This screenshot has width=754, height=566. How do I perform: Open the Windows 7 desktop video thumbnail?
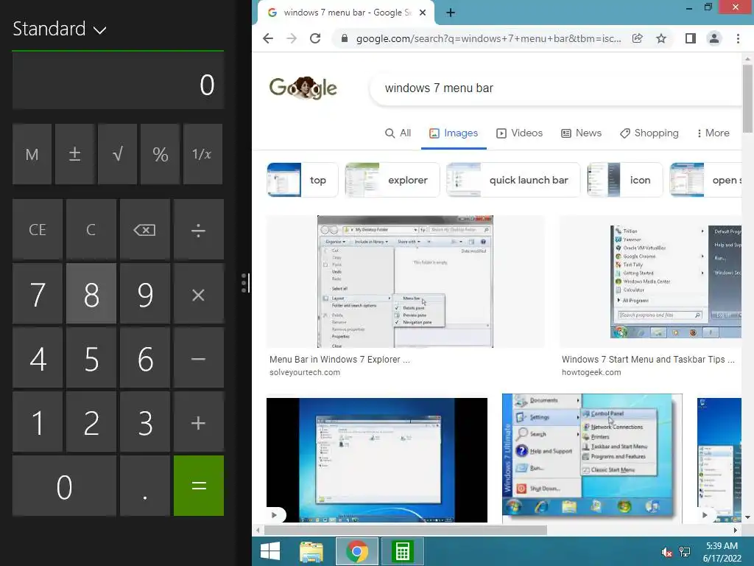pyautogui.click(x=377, y=460)
